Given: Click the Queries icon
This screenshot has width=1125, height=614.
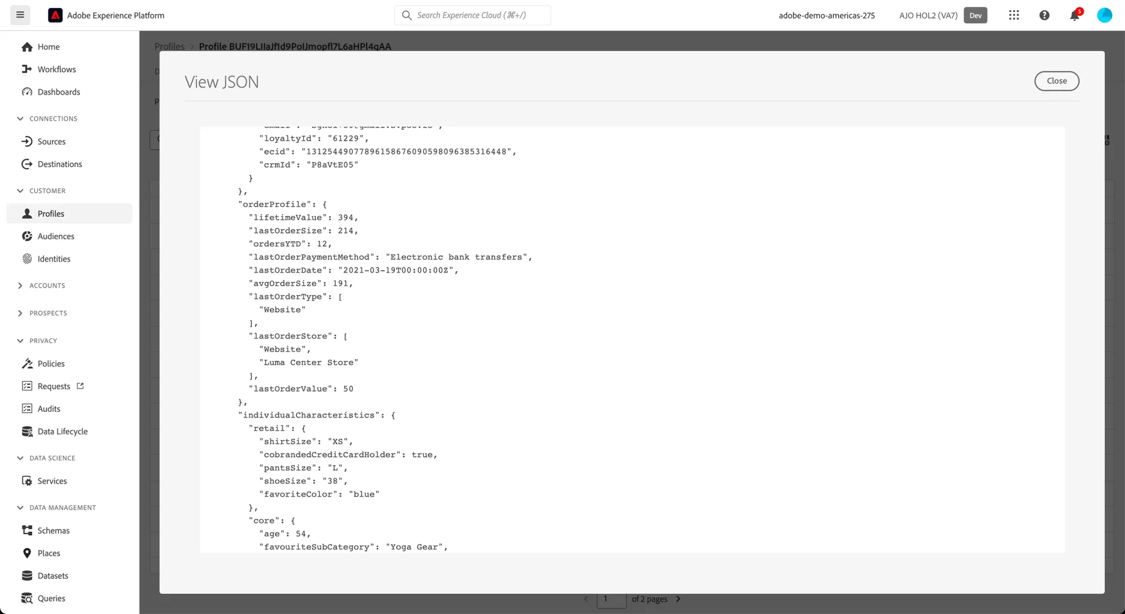Looking at the screenshot, I should click(x=27, y=598).
